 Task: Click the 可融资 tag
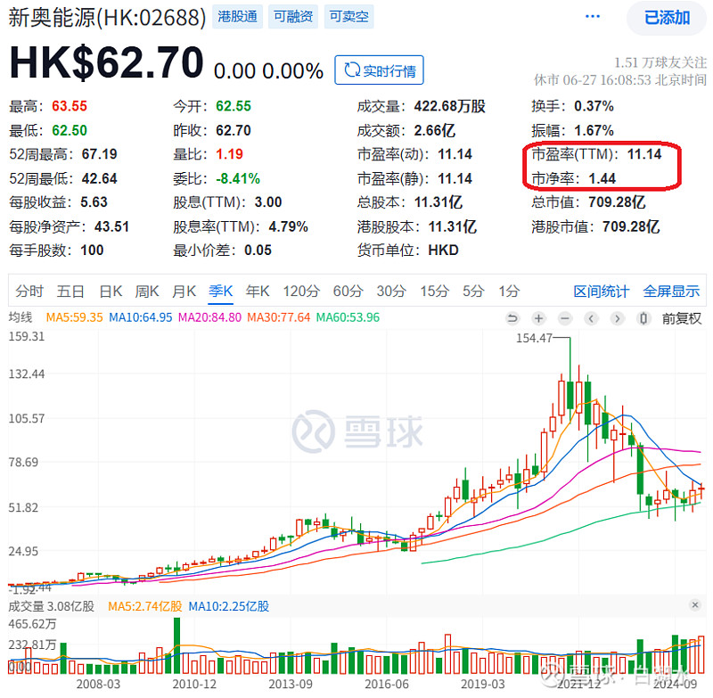pos(293,17)
